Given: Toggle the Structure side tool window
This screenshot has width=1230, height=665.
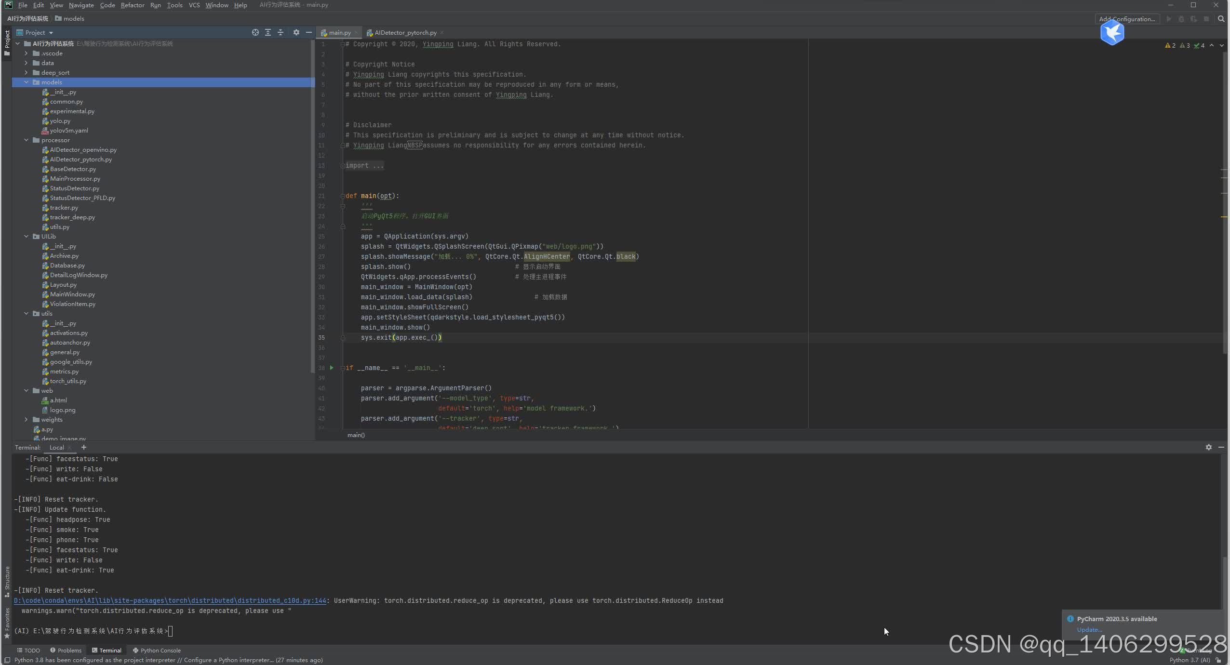Looking at the screenshot, I should coord(7,581).
